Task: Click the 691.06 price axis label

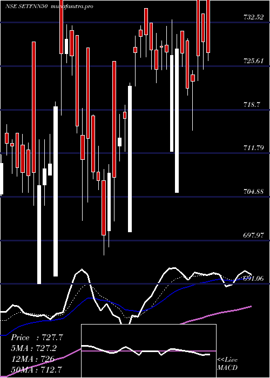Action: [253, 279]
